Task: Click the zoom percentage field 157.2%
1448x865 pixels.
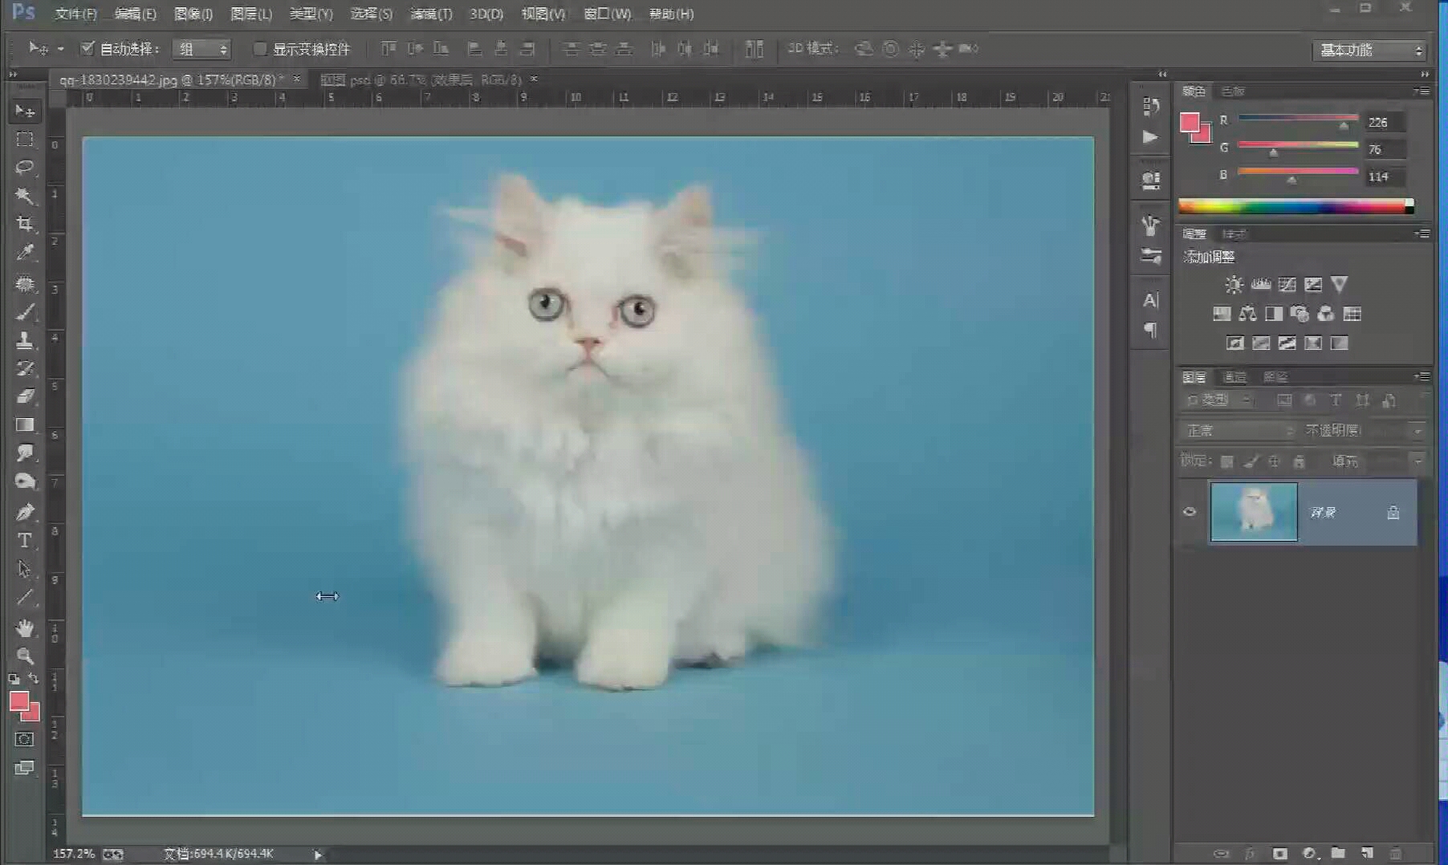Action: click(x=74, y=854)
